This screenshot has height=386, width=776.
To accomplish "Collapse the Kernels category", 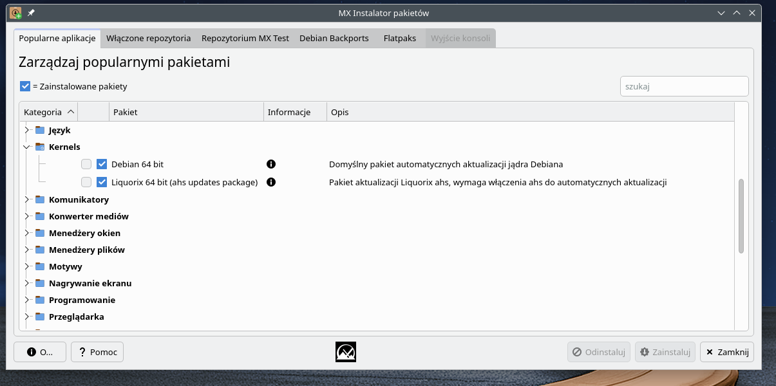I will point(26,147).
